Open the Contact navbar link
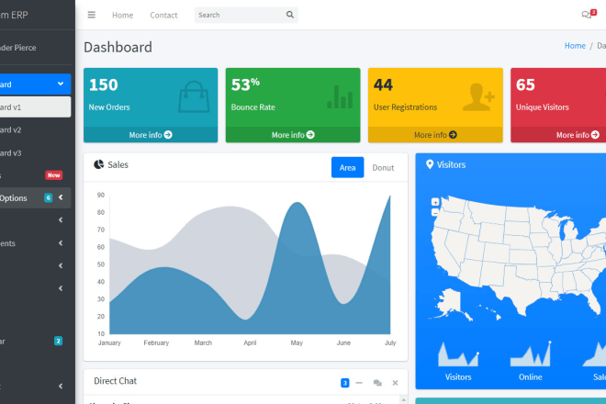This screenshot has height=404, width=606. pyautogui.click(x=163, y=15)
